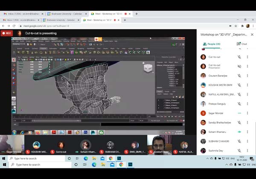Click Sagar Mondal's video tile
This screenshot has height=179, width=256.
coord(12,145)
